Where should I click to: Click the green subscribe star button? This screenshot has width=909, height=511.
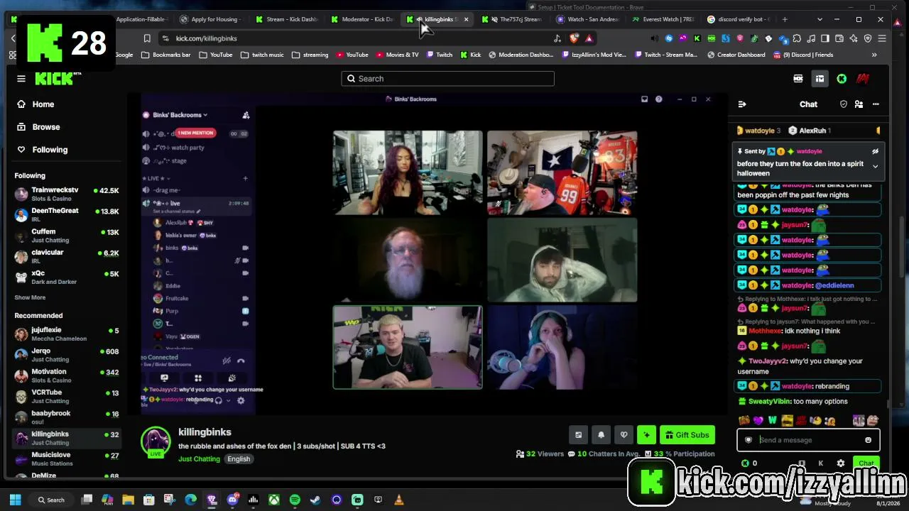(x=646, y=435)
